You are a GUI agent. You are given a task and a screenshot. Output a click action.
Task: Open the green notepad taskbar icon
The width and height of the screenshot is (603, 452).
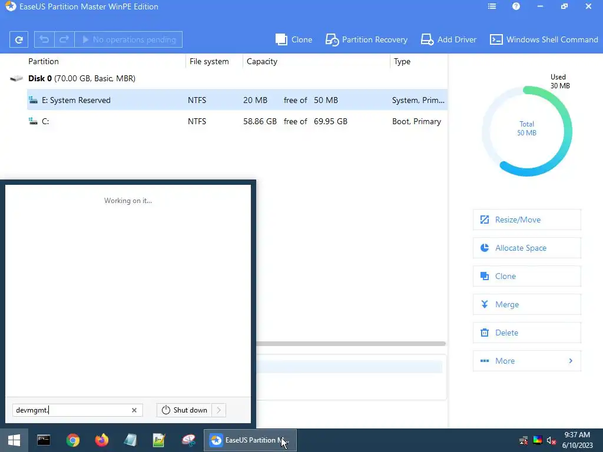(159, 440)
